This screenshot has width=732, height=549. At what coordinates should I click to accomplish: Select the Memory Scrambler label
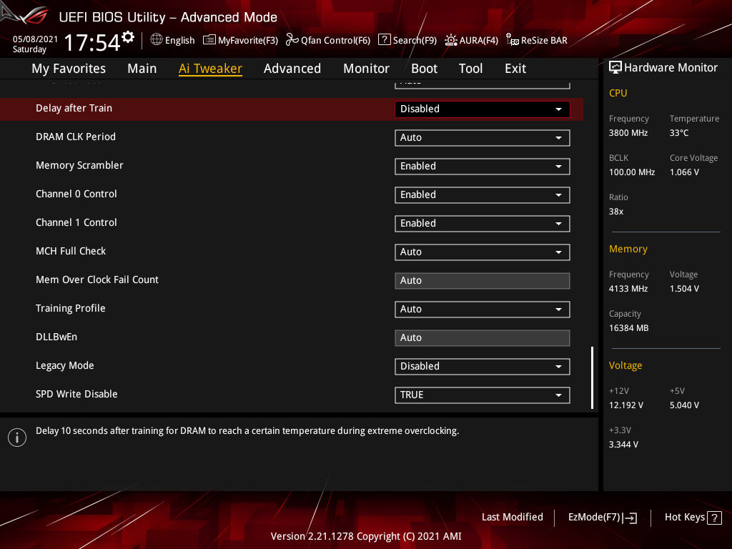pyautogui.click(x=79, y=165)
